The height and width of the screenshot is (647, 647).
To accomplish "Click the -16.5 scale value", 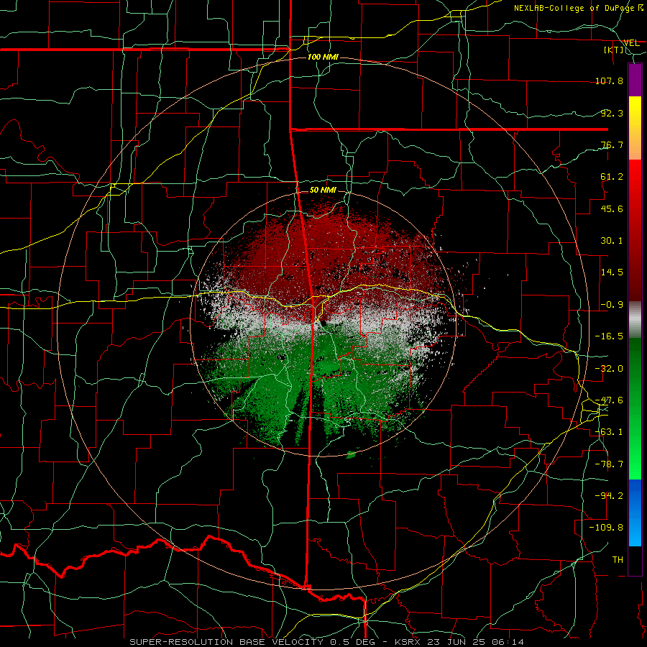I will click(x=609, y=336).
